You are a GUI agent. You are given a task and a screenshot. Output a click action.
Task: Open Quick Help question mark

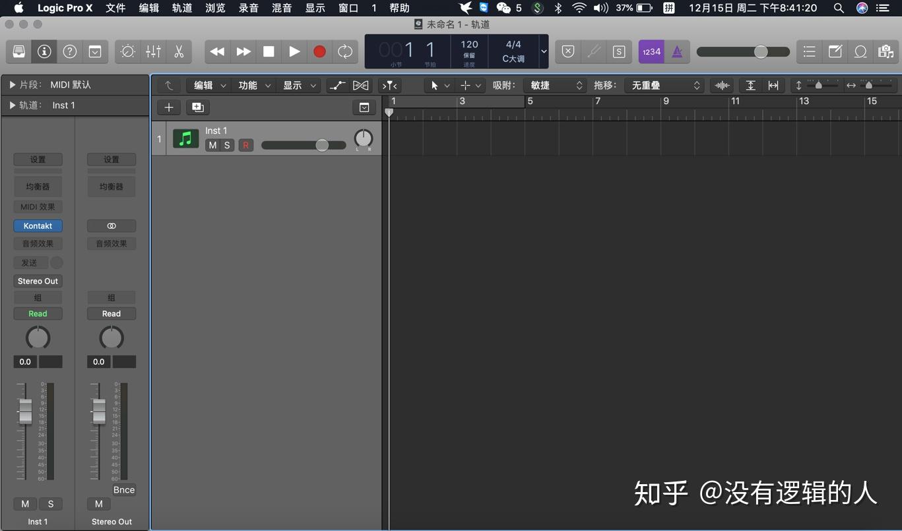click(x=70, y=51)
